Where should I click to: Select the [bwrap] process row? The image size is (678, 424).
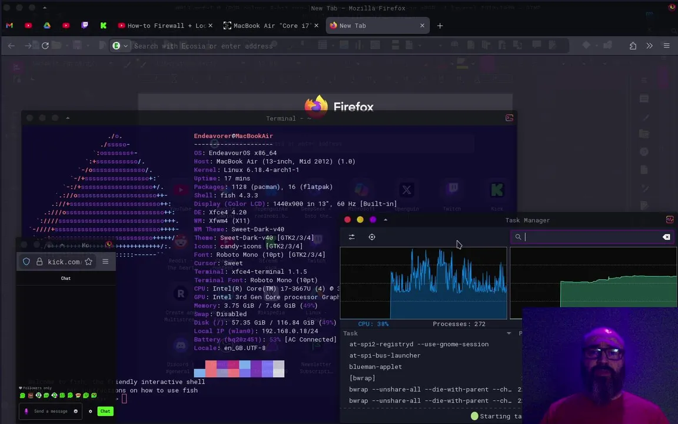pyautogui.click(x=431, y=378)
